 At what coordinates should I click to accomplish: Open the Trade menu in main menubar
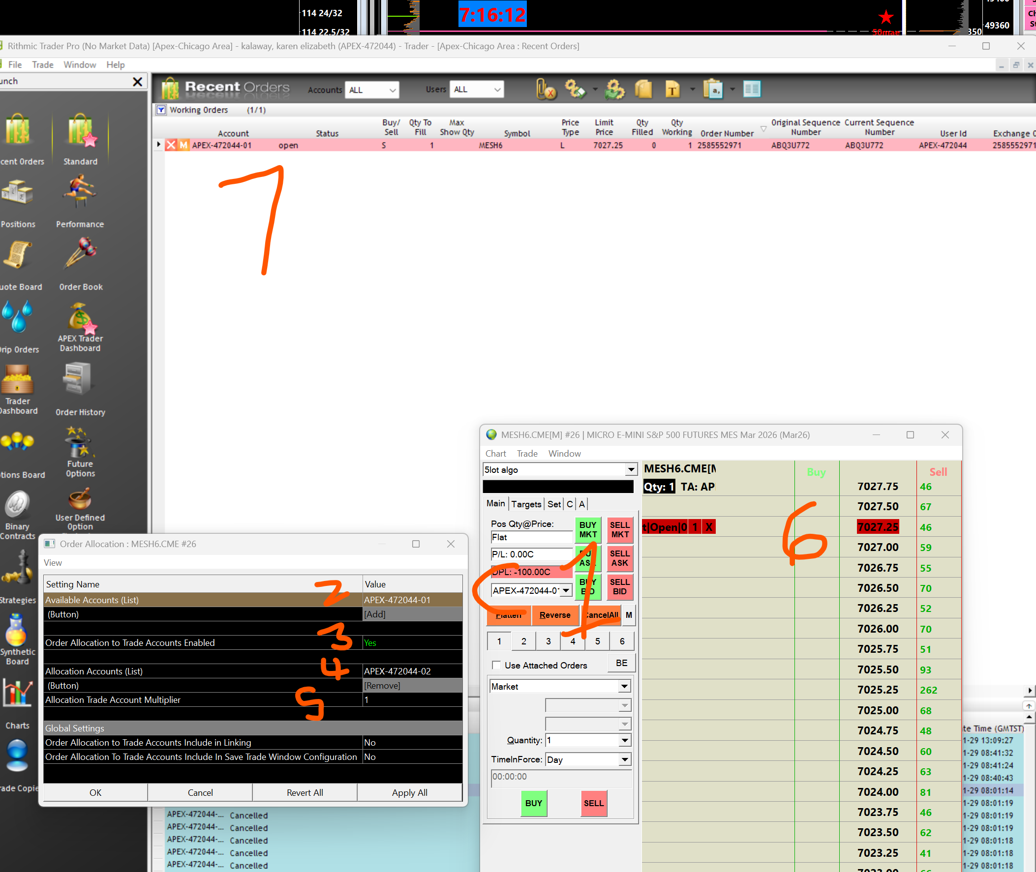click(x=42, y=65)
